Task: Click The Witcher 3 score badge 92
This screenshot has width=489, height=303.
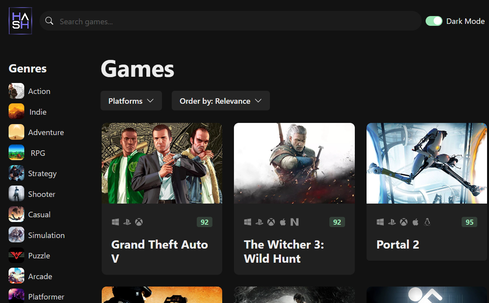Action: pyautogui.click(x=337, y=222)
